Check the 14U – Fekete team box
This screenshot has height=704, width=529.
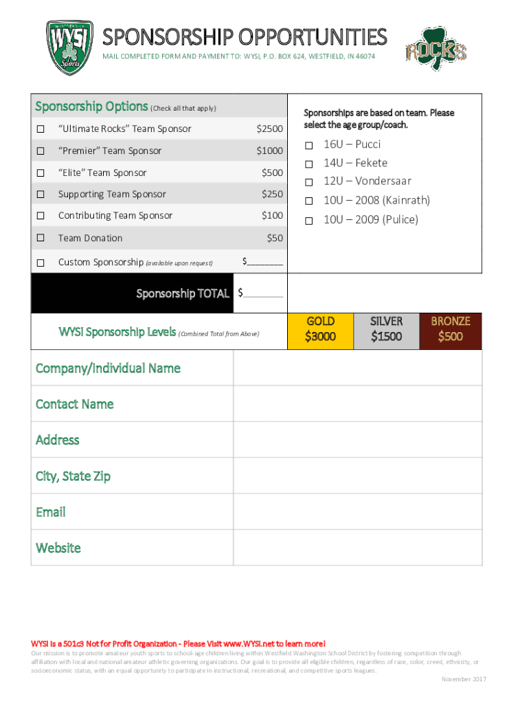[x=309, y=164]
